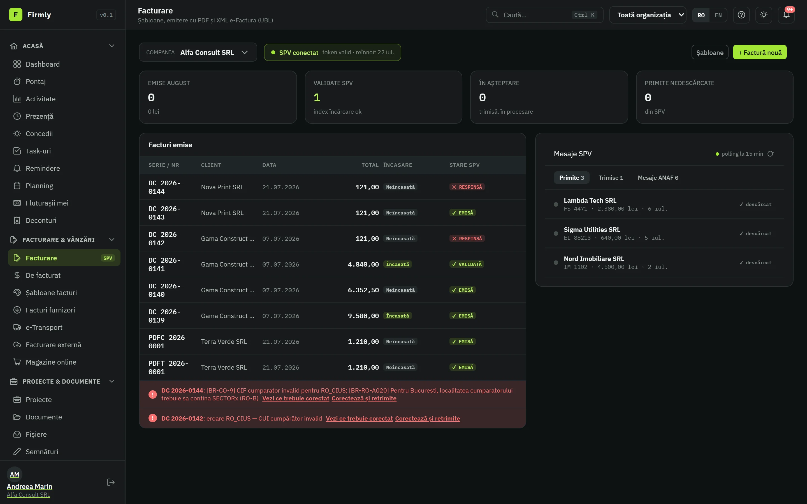Image resolution: width=807 pixels, height=504 pixels.
Task: Open Șabloane facturi via its palette icon
Action: [x=17, y=292]
